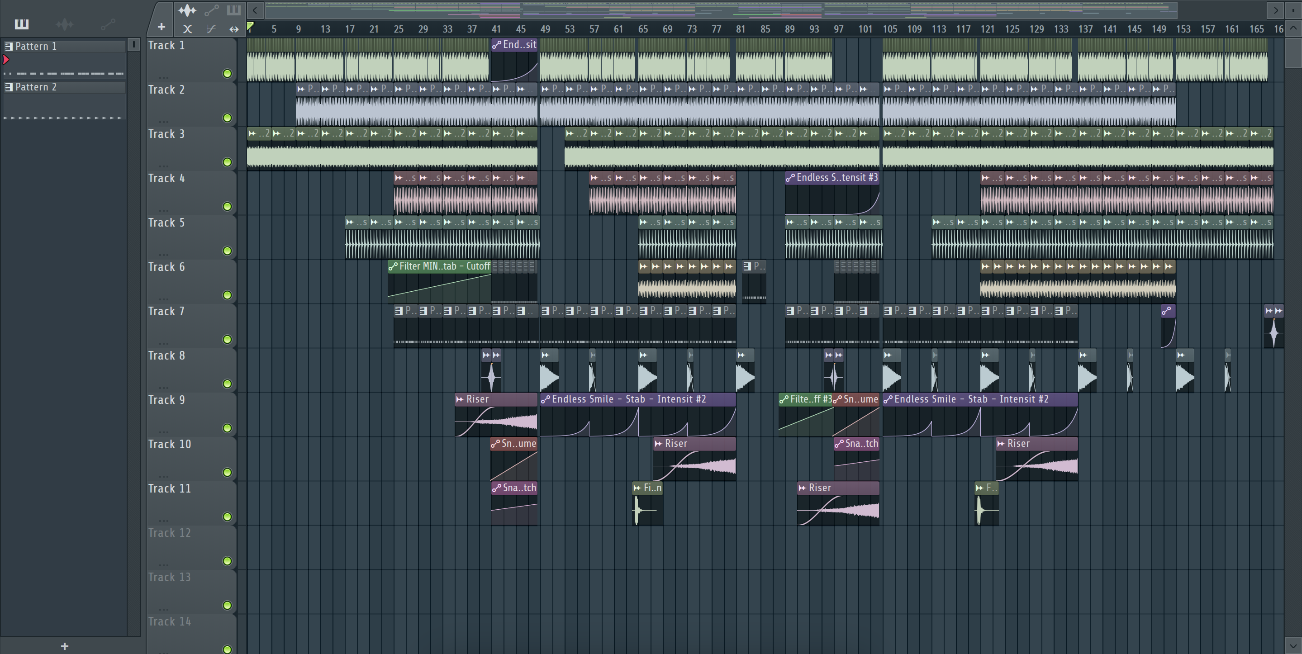This screenshot has height=654, width=1302.
Task: Mute Track 9 with its green LED
Action: [228, 428]
